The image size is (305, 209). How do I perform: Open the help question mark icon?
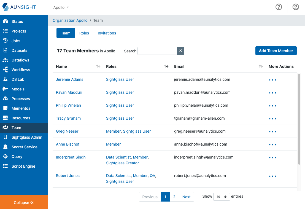[279, 7]
